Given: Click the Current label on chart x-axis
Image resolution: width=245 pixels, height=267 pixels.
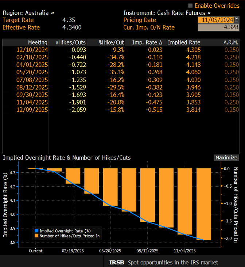Looking at the screenshot, I should pos(36,251).
